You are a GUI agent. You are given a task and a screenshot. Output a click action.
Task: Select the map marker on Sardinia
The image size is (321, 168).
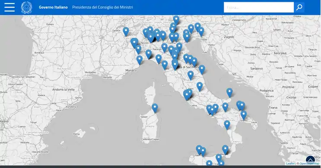(155, 108)
